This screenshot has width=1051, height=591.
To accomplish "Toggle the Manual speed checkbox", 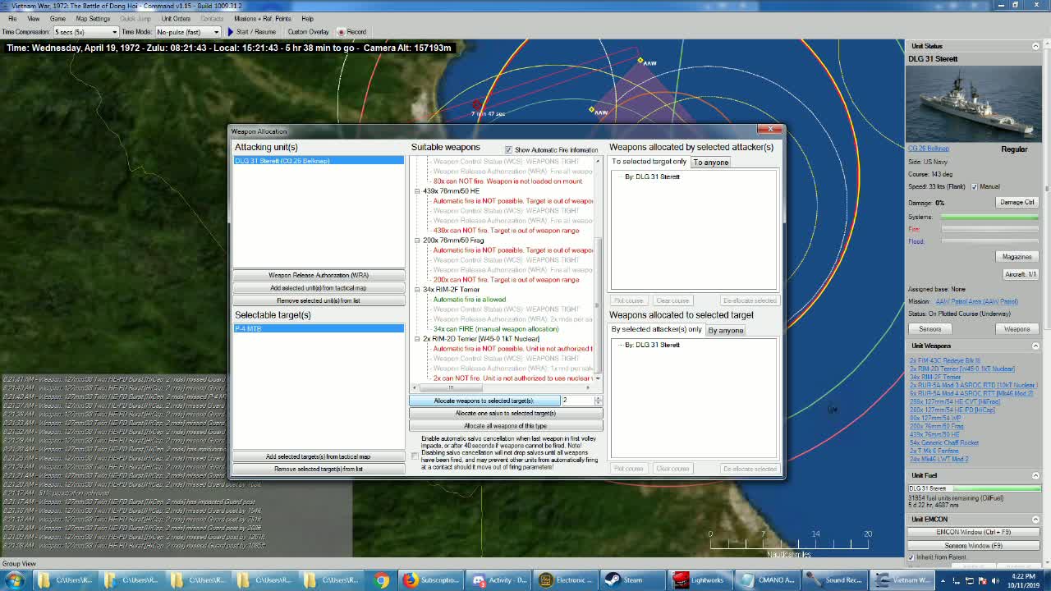I will (x=975, y=187).
